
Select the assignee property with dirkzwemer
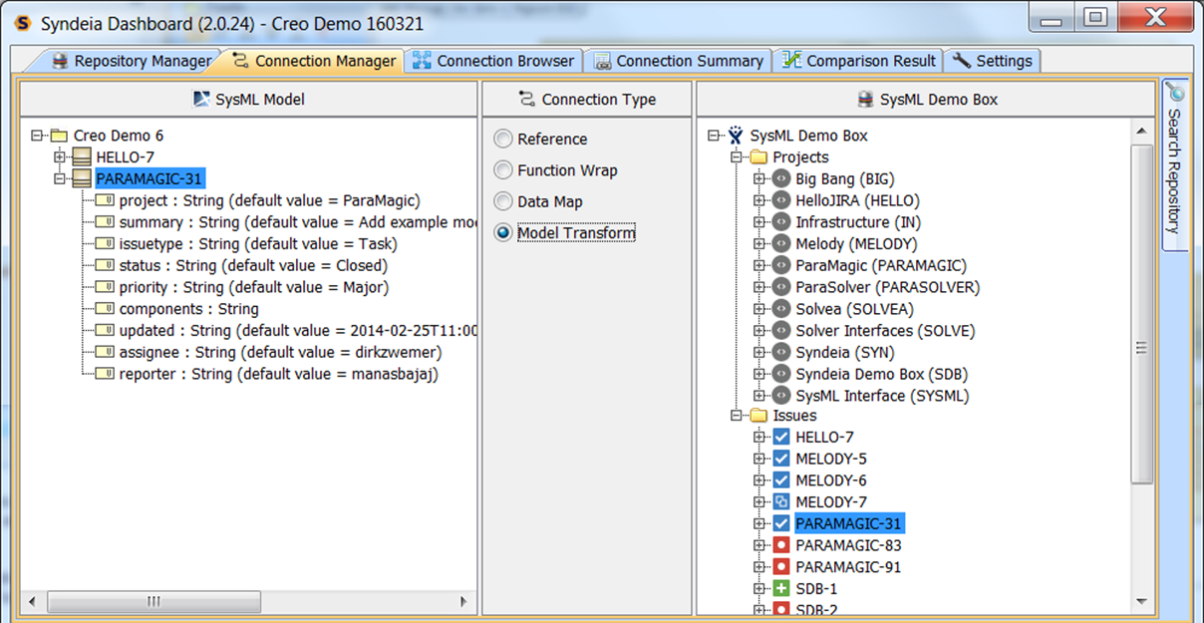pos(280,352)
